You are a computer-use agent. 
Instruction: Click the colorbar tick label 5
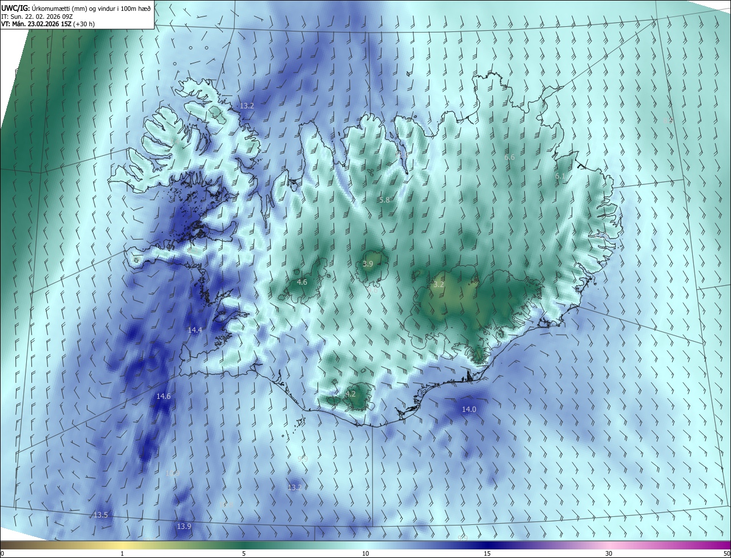point(244,553)
